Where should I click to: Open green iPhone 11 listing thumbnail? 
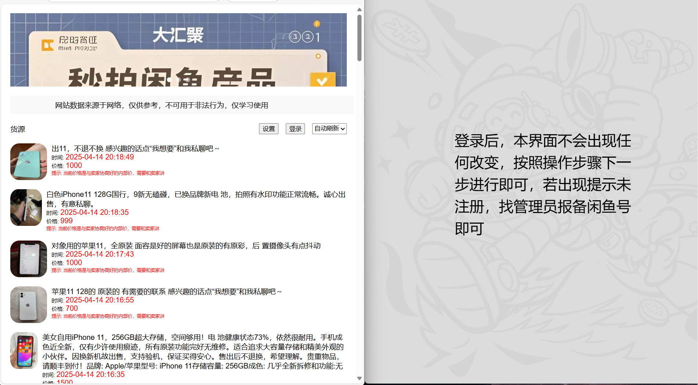point(29,162)
